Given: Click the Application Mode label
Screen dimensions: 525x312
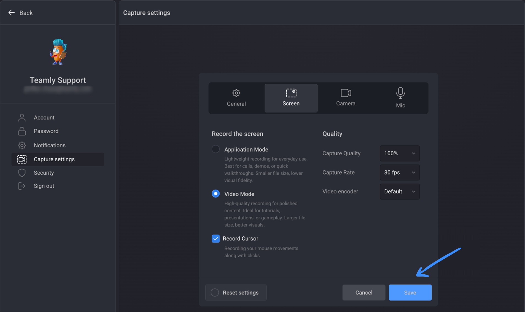Looking at the screenshot, I should (x=246, y=149).
